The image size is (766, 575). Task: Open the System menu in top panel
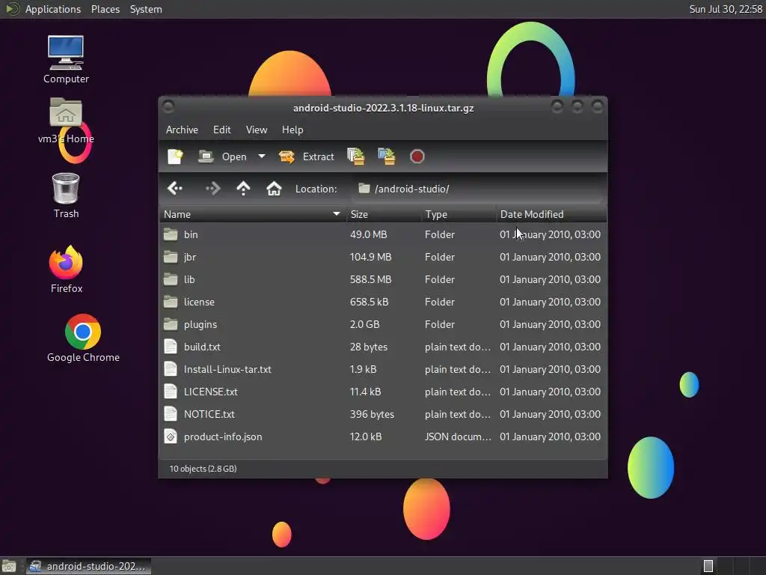(146, 9)
